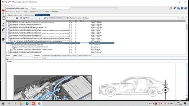Click the document number field gf54.10-p-3000a
This screenshot has height=106, width=189.
[23, 56]
